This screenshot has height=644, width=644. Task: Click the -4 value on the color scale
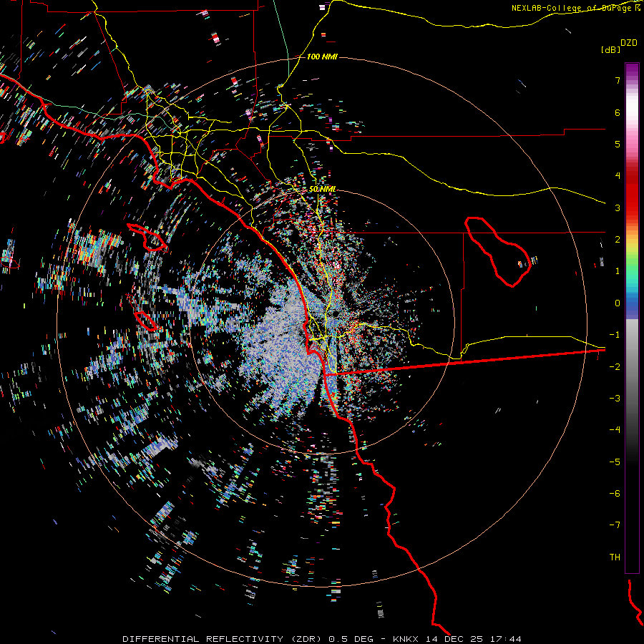615,430
